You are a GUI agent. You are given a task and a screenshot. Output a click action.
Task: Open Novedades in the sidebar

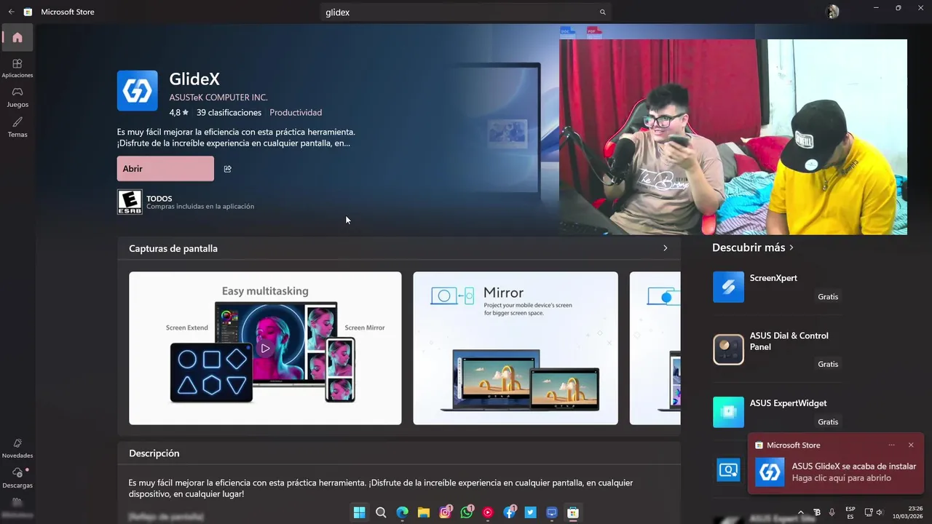pos(17,448)
